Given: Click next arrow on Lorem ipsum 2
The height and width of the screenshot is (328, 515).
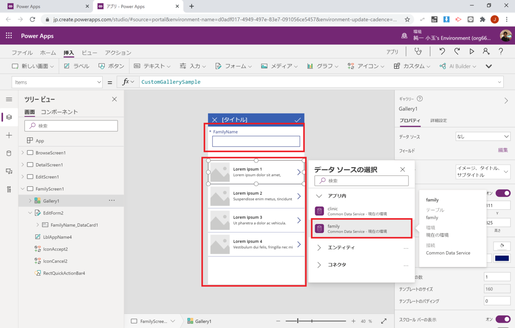Looking at the screenshot, I should coord(299,196).
